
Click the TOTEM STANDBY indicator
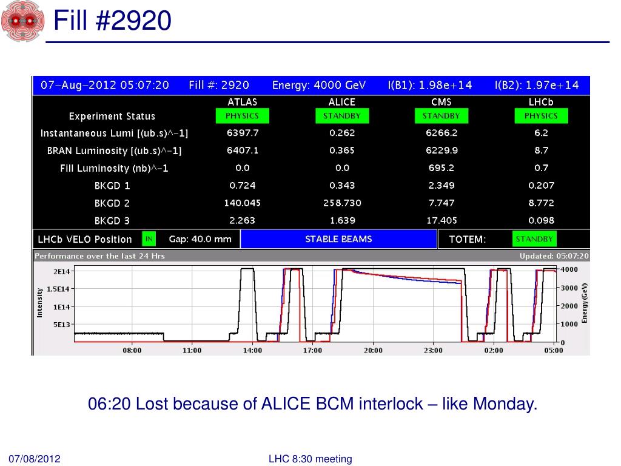tap(534, 239)
